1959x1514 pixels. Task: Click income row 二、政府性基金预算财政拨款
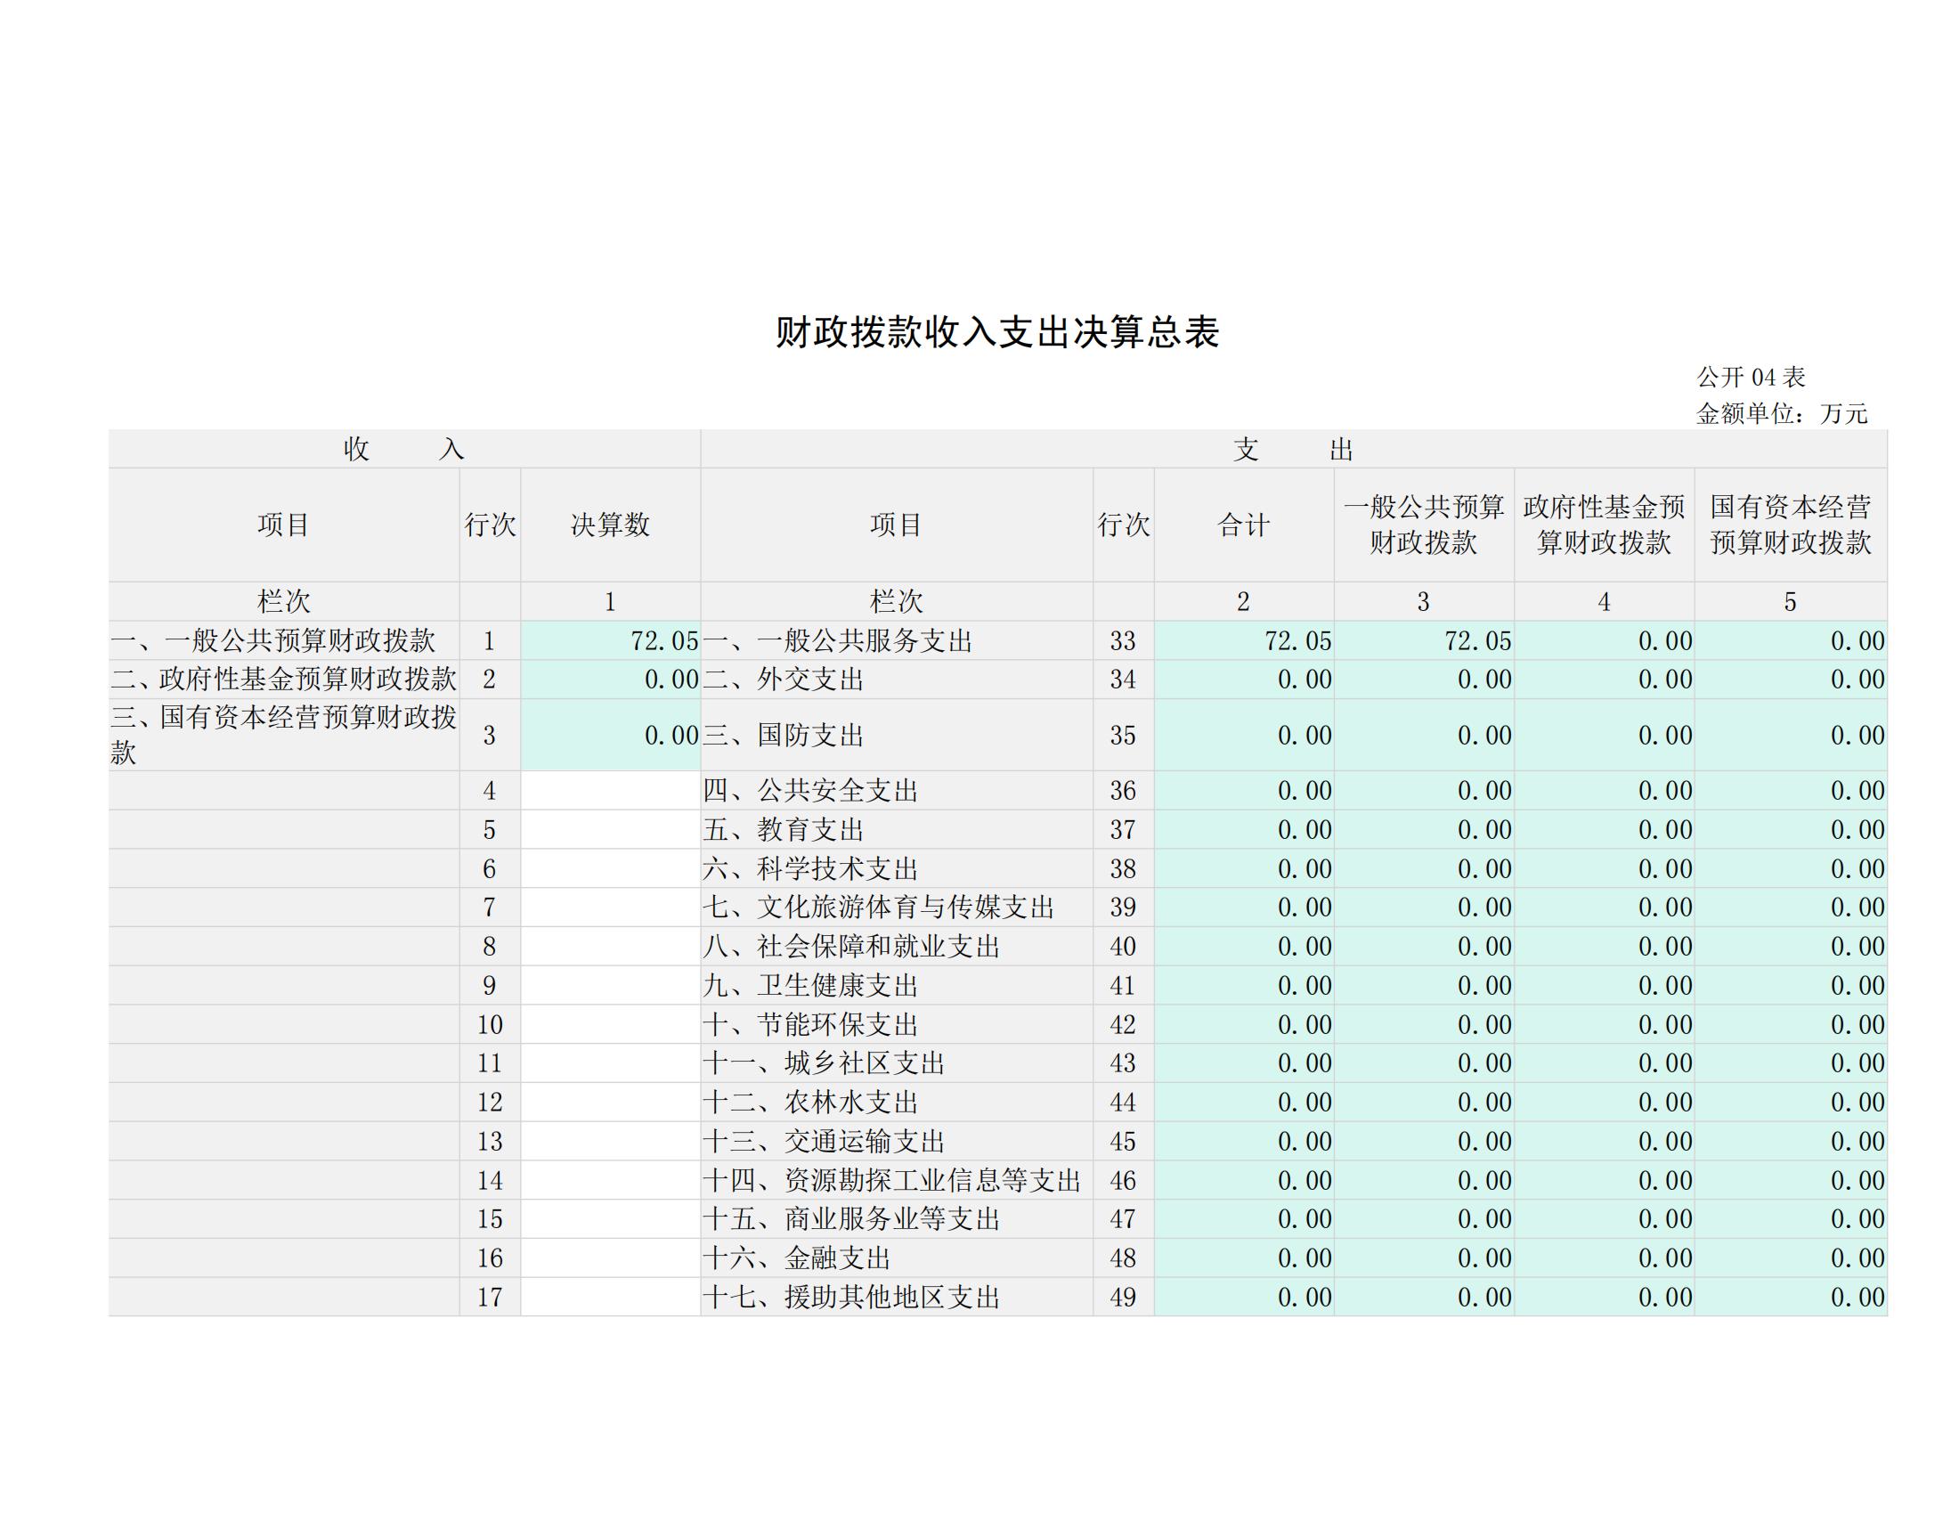pyautogui.click(x=283, y=680)
